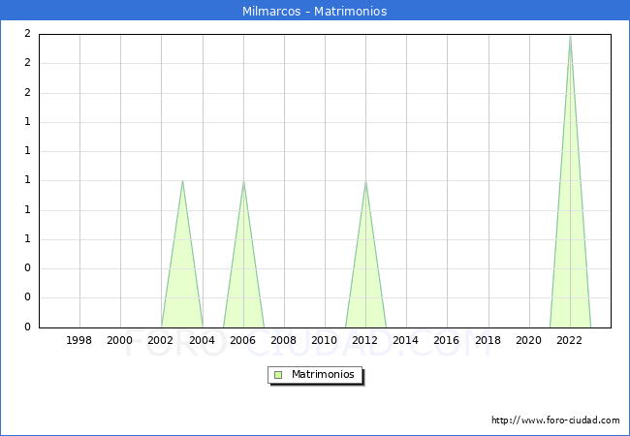Click the tip of the 2012 peak
This screenshot has height=436, width=630.
pos(365,182)
